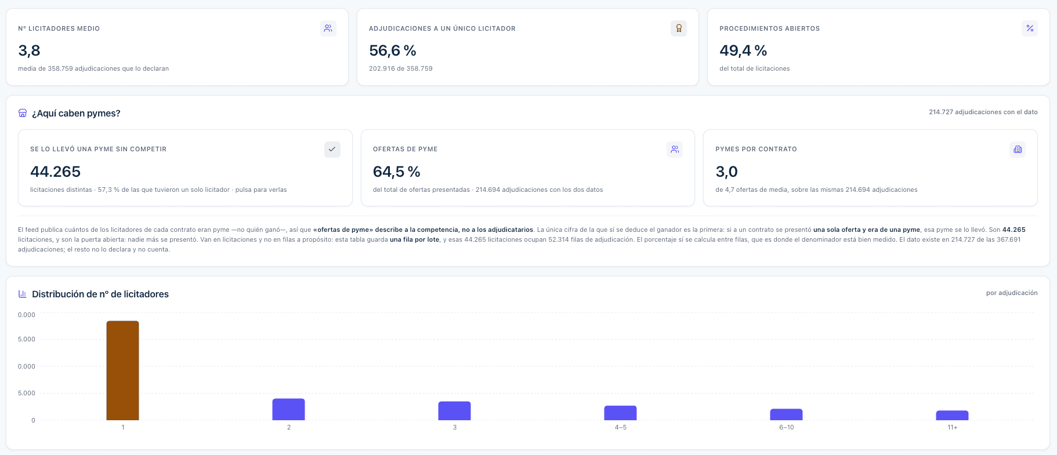Click '214.727 adjudicaciones con el dato' label
Viewport: 1057px width, 455px height.
click(x=983, y=112)
